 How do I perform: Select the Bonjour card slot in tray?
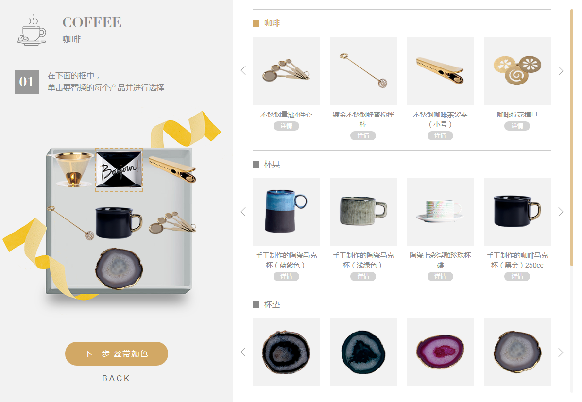pyautogui.click(x=119, y=169)
